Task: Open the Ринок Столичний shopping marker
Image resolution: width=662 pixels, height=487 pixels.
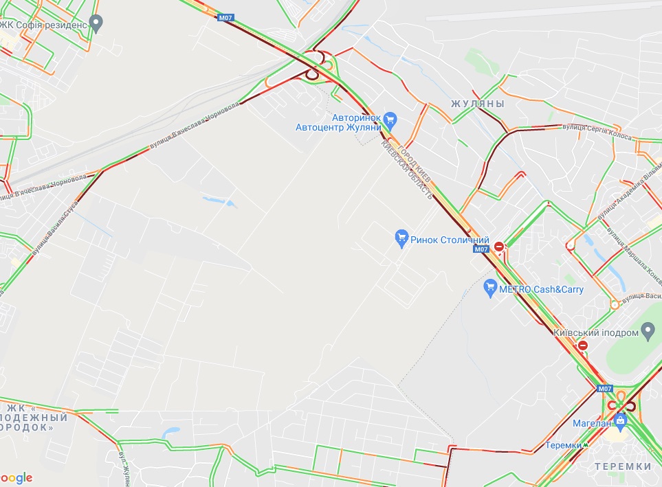Action: tap(401, 238)
